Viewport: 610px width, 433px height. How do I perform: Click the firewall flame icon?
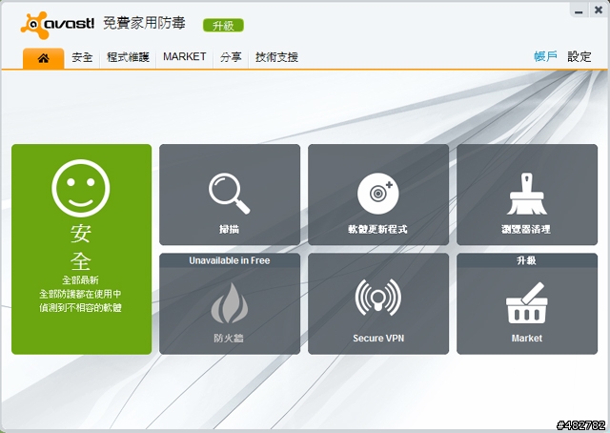click(230, 303)
